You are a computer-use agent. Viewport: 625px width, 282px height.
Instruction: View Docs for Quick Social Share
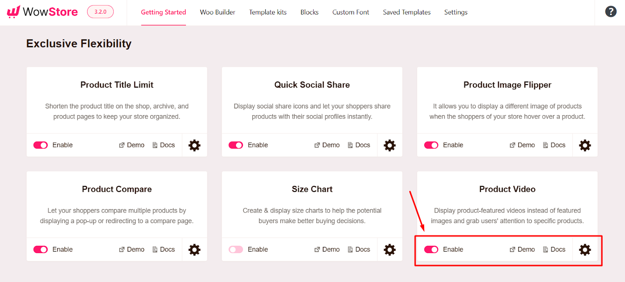coord(362,145)
